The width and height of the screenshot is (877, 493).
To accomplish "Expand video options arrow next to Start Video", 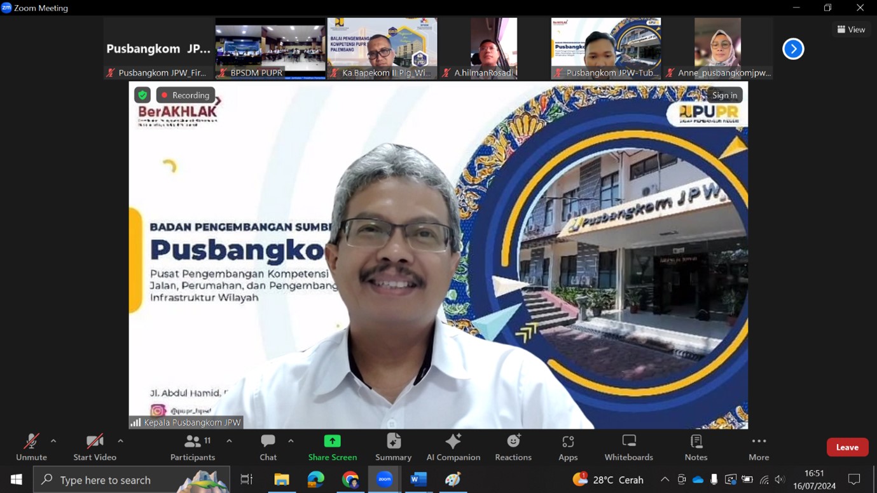I will (x=120, y=441).
